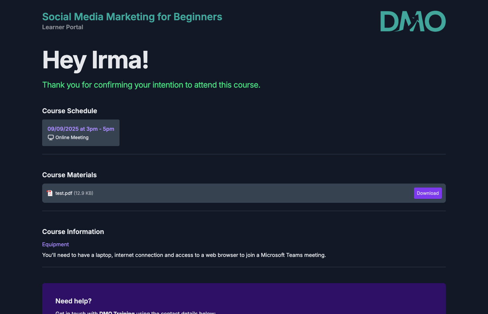Click the Course Information heading
The image size is (488, 314).
click(73, 232)
